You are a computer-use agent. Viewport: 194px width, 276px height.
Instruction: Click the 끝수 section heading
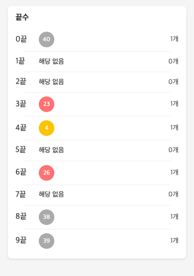pos(22,17)
